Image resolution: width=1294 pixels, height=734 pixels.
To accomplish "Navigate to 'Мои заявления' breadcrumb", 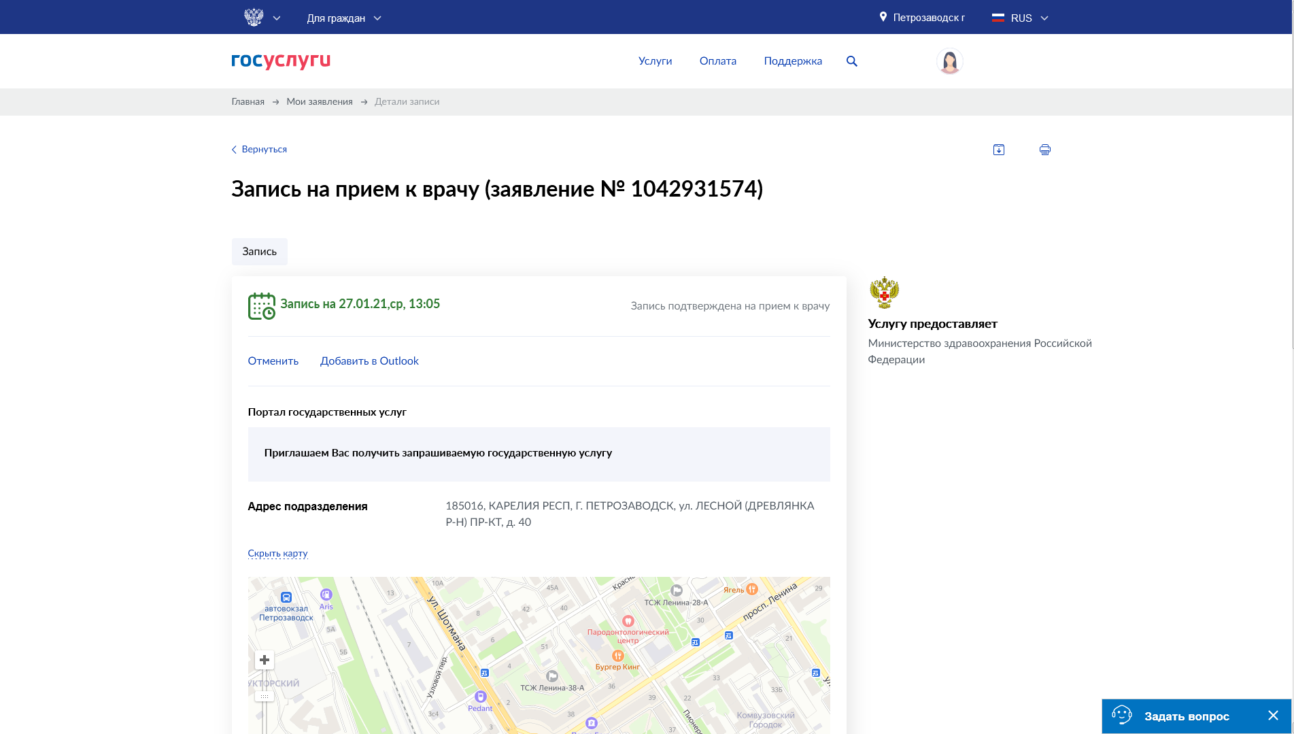I will (x=320, y=101).
